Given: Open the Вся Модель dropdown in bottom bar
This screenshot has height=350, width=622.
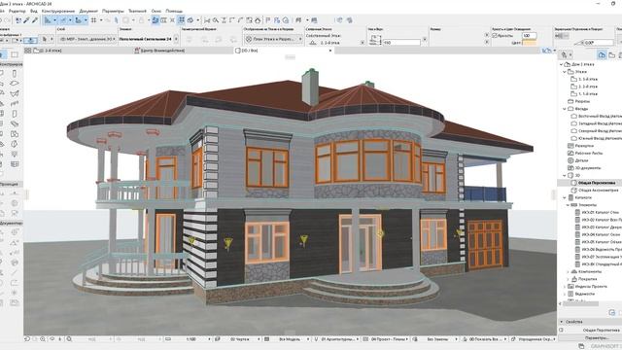Looking at the screenshot, I should click(x=290, y=339).
